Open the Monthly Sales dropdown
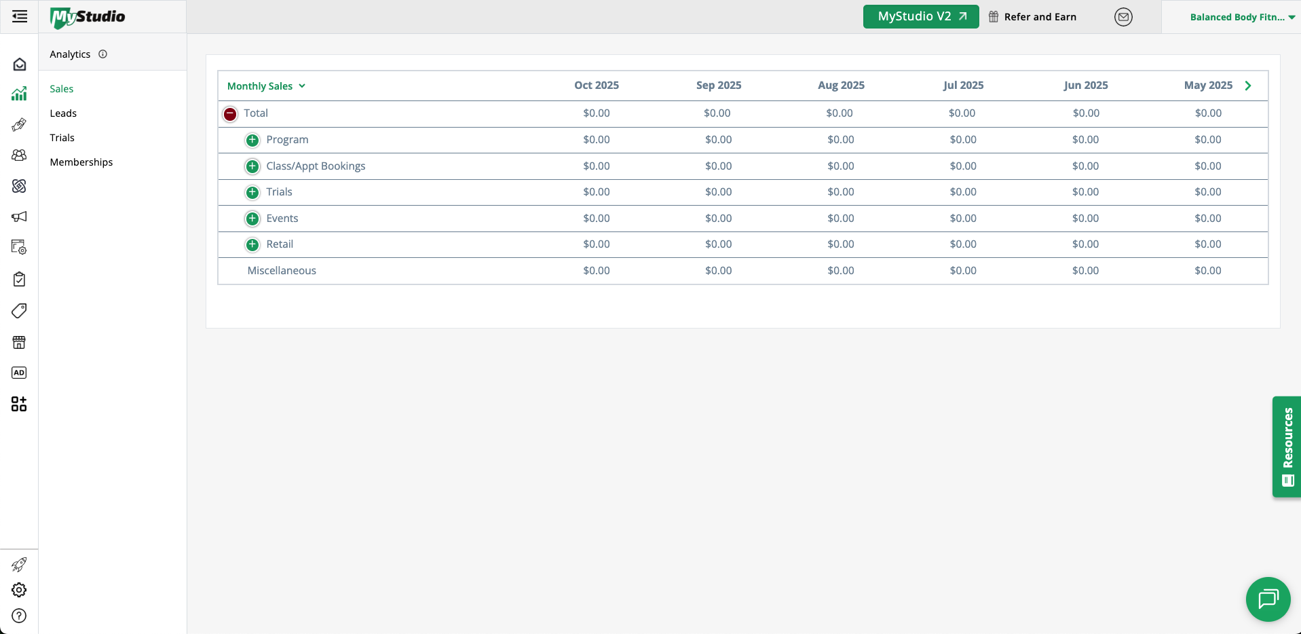The width and height of the screenshot is (1301, 634). point(265,86)
